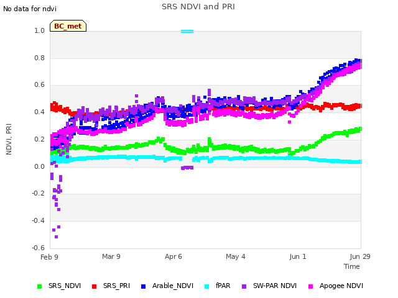This screenshot has width=398, height=298.
Task: Click the -0.4 y-axis tick label
Action: pyautogui.click(x=38, y=221)
